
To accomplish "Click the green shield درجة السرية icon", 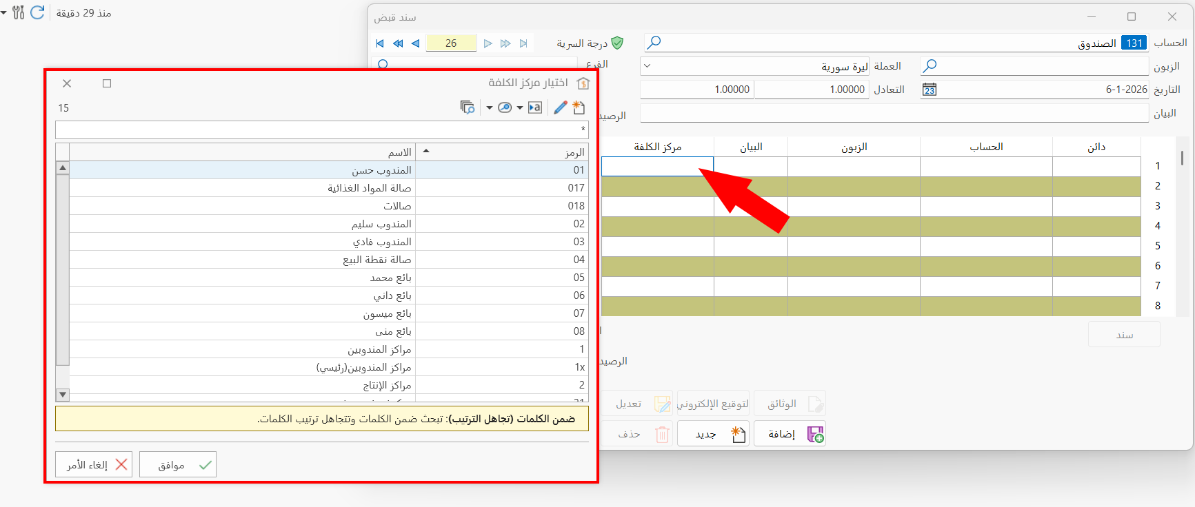I will (x=617, y=43).
